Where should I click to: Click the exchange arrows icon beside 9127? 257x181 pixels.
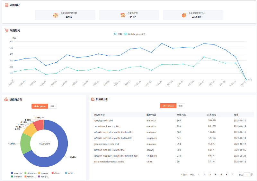(x=123, y=15)
